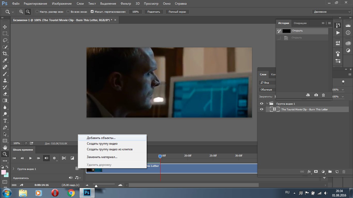Select the Eyedropper tool
Image resolution: width=353 pixels, height=198 pixels.
5,60
